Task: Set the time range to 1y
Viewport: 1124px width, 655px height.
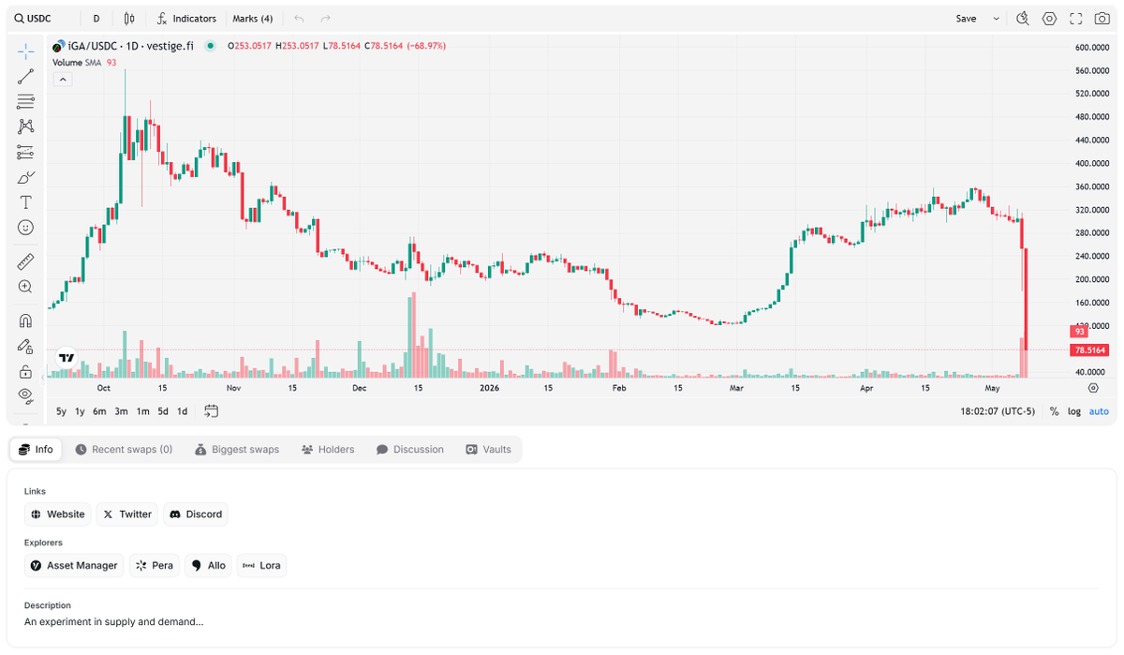Action: 80,411
